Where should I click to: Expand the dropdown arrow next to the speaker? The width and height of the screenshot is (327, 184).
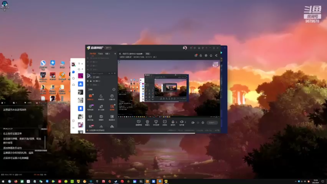point(185,122)
